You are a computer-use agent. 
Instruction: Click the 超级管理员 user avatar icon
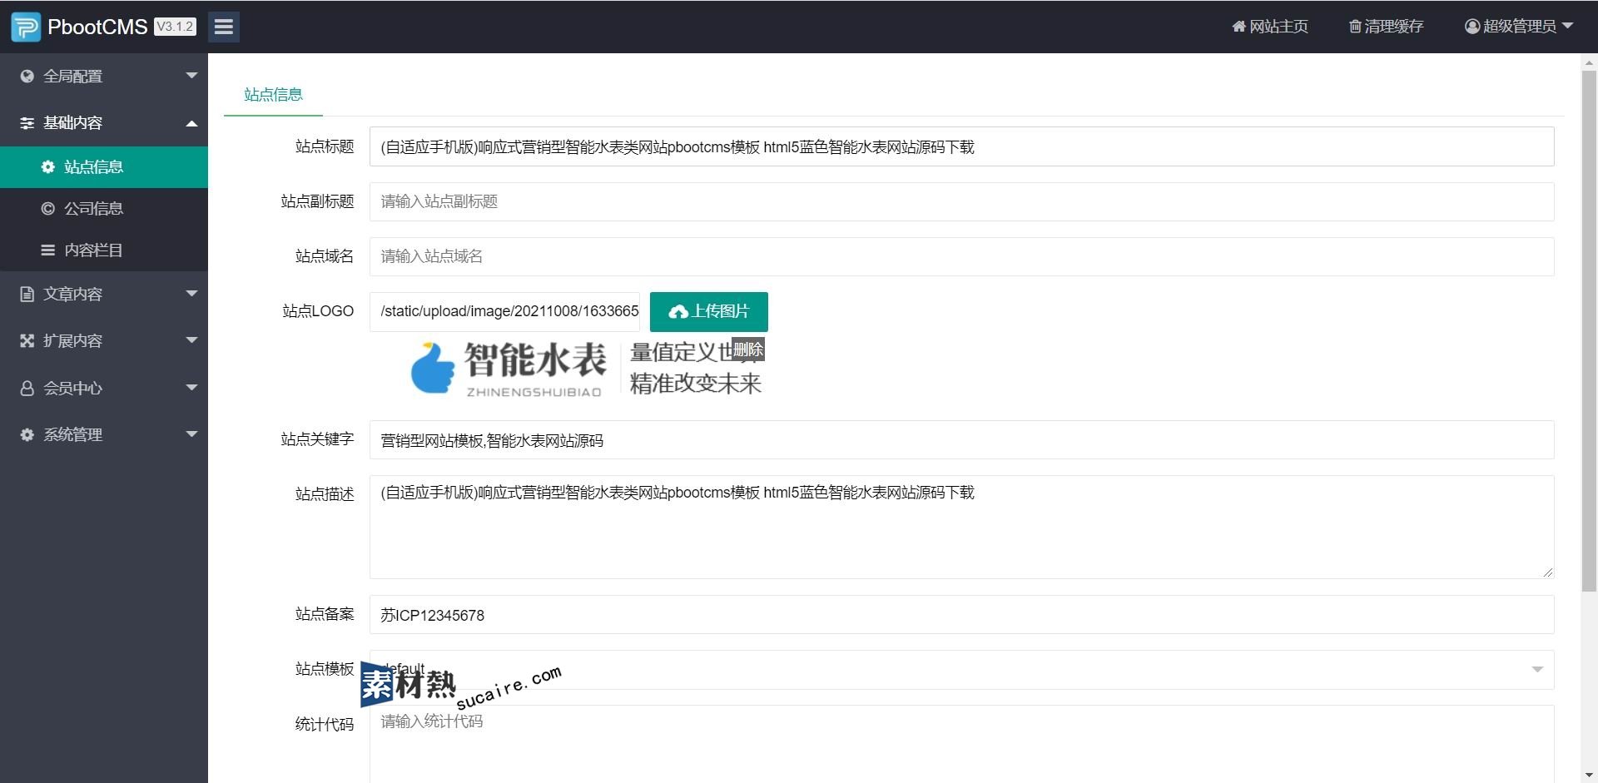coord(1471,27)
